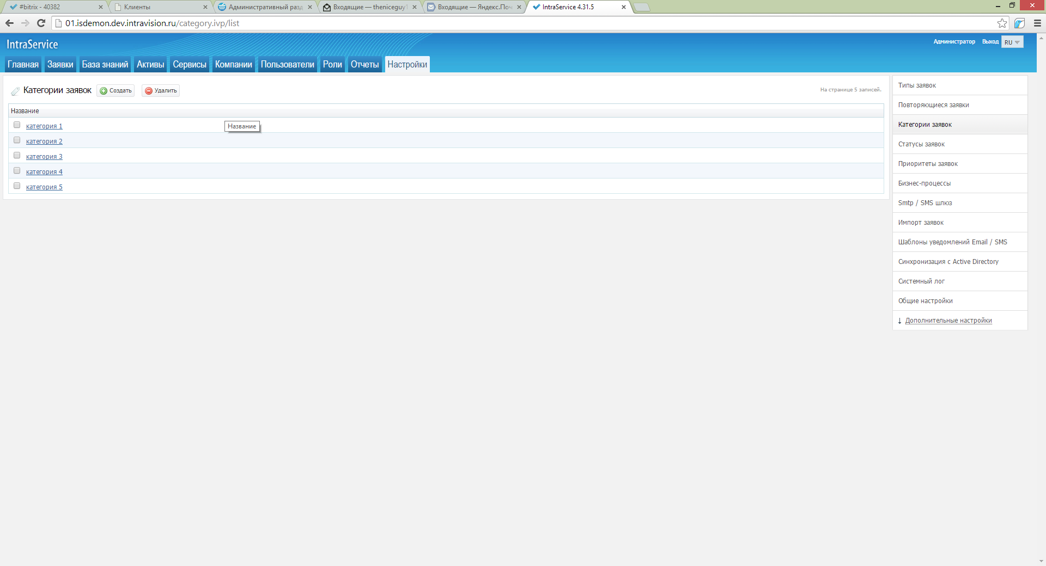Click the Создать button
Image resolution: width=1046 pixels, height=566 pixels.
click(x=115, y=90)
